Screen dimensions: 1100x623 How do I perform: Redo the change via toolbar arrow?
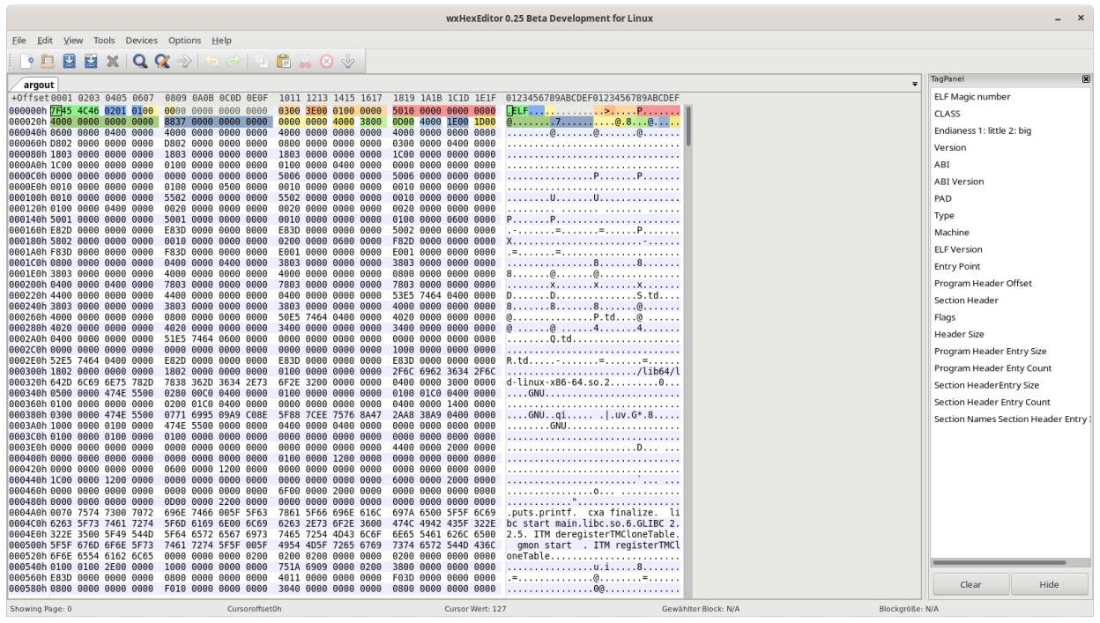tap(233, 61)
